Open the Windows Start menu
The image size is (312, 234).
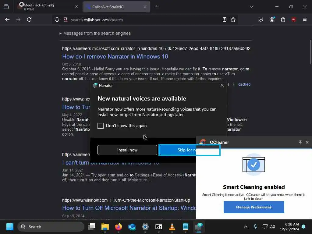click(10, 227)
